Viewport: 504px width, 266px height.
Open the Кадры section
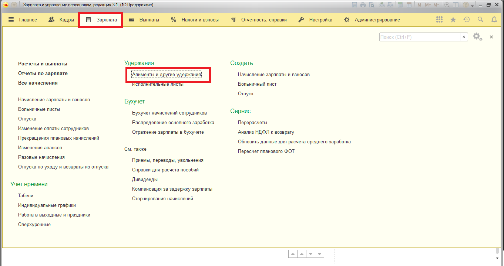pyautogui.click(x=61, y=20)
